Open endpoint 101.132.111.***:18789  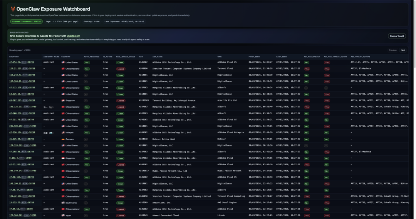point(23,107)
